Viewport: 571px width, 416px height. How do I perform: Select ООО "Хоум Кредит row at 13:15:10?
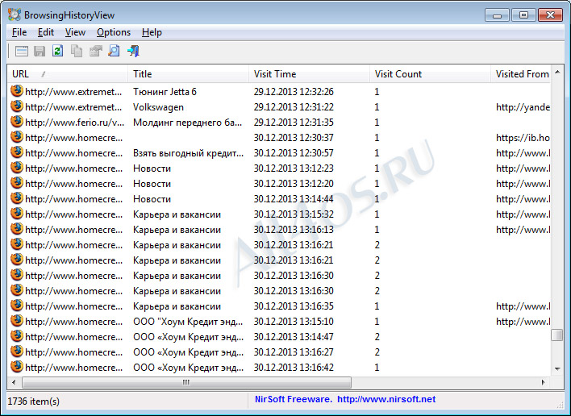click(279, 322)
